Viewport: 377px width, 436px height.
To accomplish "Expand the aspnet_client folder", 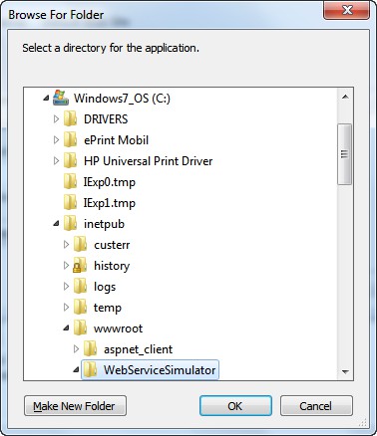I will [76, 348].
